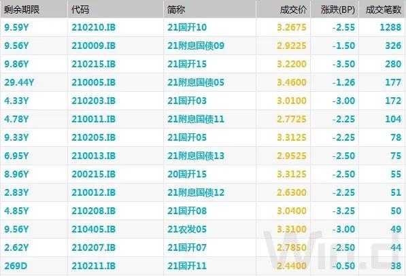
Task: Click the price 2.4400
Action: coord(292,266)
